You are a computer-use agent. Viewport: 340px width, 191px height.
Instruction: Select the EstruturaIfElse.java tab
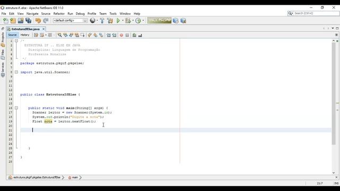[x=25, y=29]
